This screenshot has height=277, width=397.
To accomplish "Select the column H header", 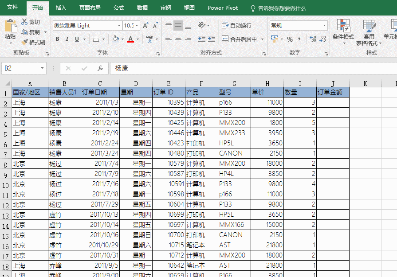I will click(267, 83).
